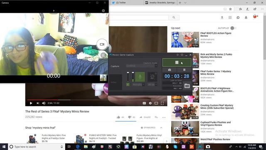The height and width of the screenshot is (150, 266).
Task: Open the YouTube apps grid
Action: tap(230, 17)
